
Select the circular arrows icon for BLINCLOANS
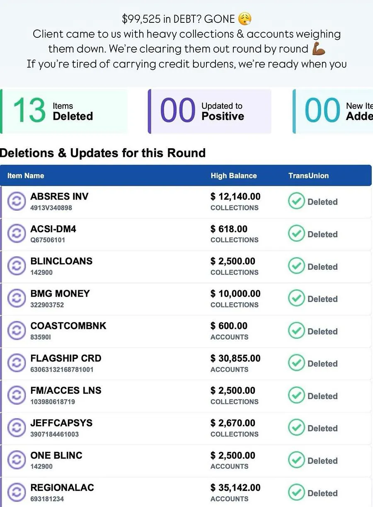tap(16, 266)
